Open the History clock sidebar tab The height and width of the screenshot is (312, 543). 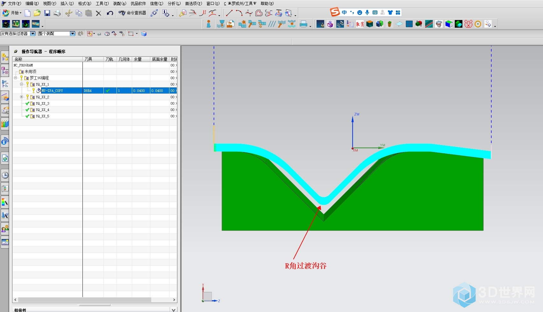tap(5, 175)
